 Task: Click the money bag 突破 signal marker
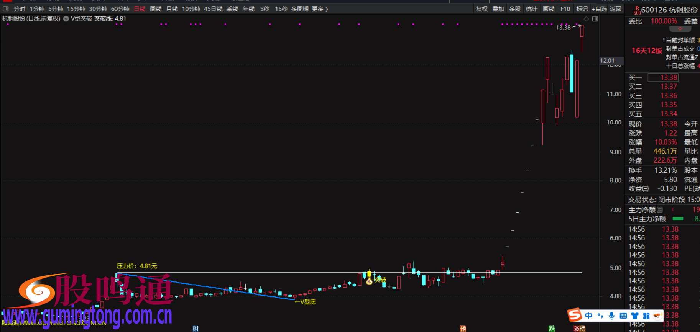(369, 281)
